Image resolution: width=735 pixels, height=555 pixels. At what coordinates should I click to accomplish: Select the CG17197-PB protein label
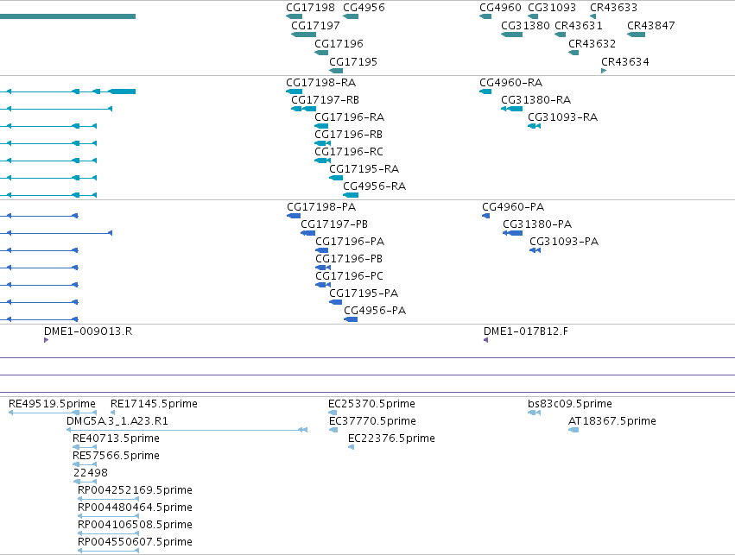click(x=334, y=224)
